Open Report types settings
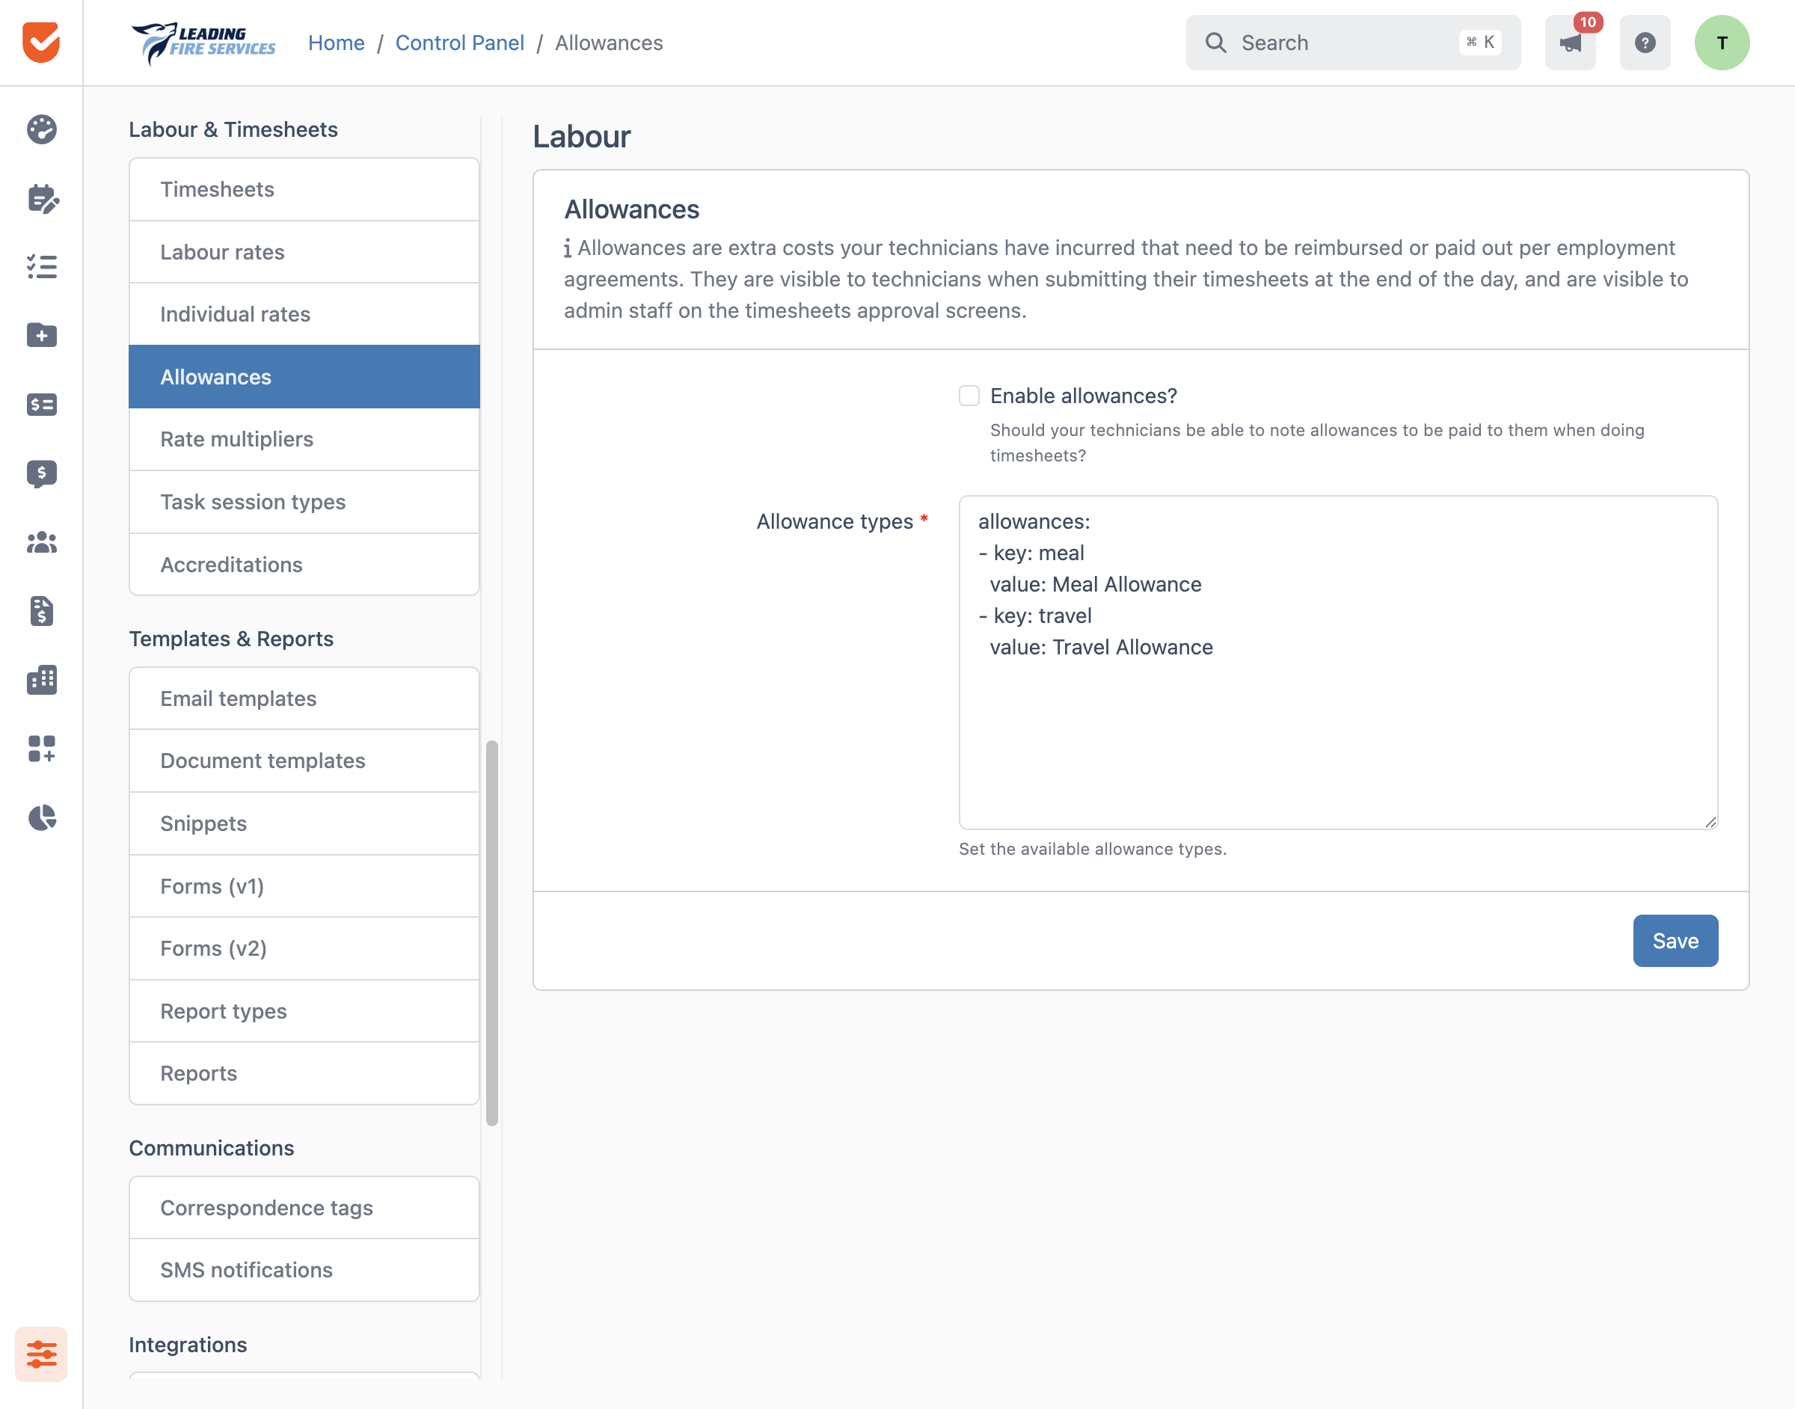Viewport: 1795px width, 1409px height. [x=304, y=1010]
